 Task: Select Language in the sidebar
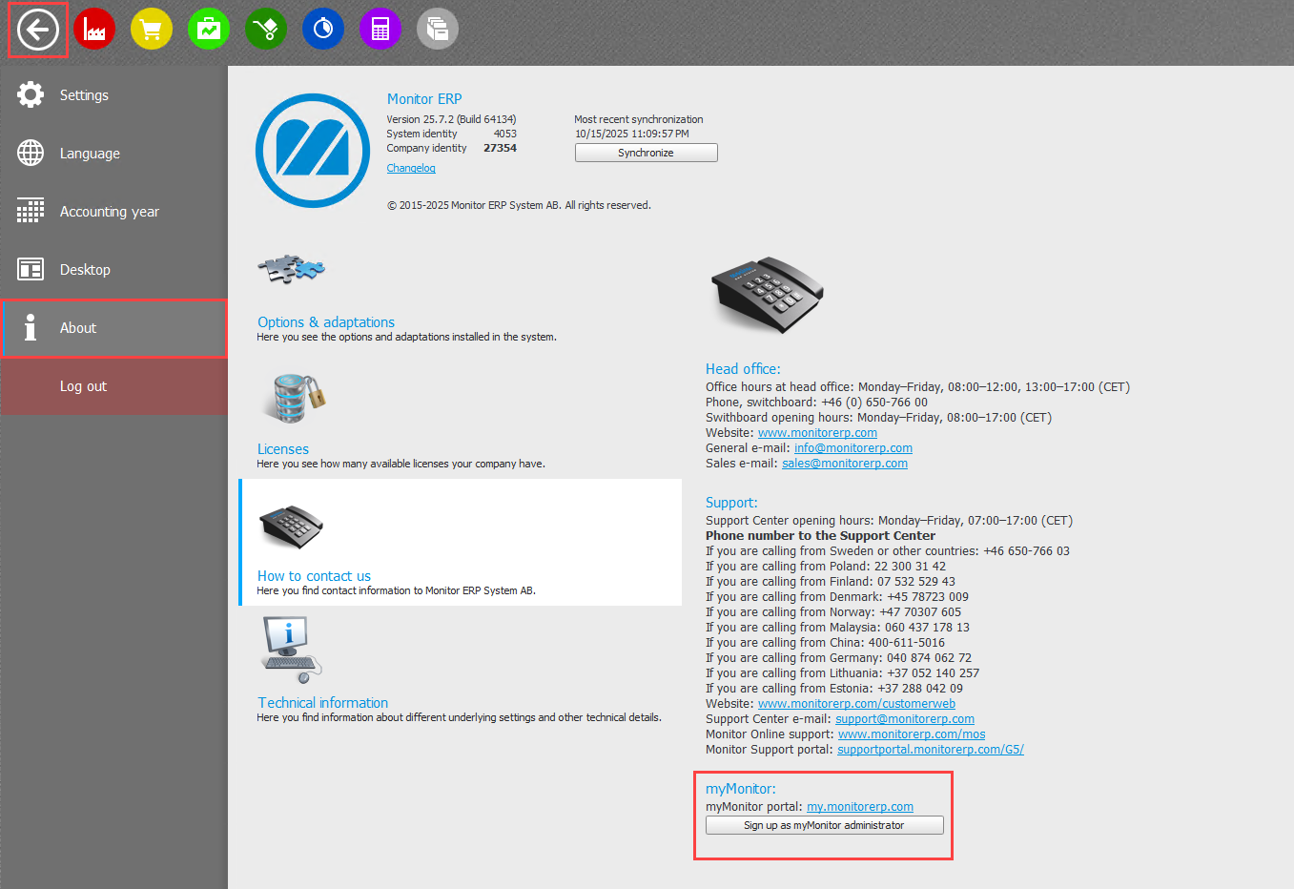pyautogui.click(x=90, y=154)
